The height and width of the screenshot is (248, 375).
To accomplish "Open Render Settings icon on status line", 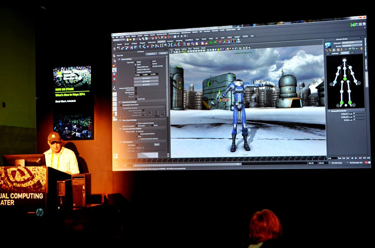I will click(x=185, y=36).
